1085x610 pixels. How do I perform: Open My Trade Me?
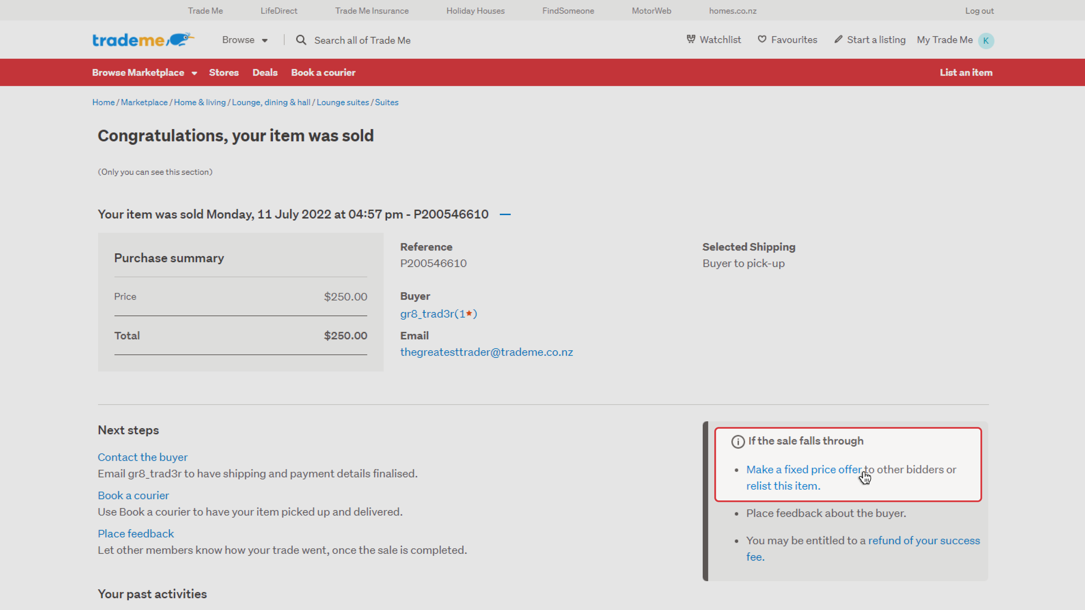click(x=945, y=40)
